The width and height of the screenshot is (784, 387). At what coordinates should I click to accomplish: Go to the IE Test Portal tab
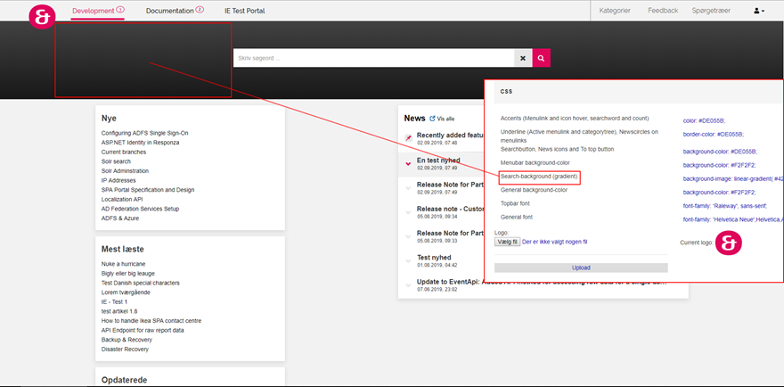(x=244, y=11)
